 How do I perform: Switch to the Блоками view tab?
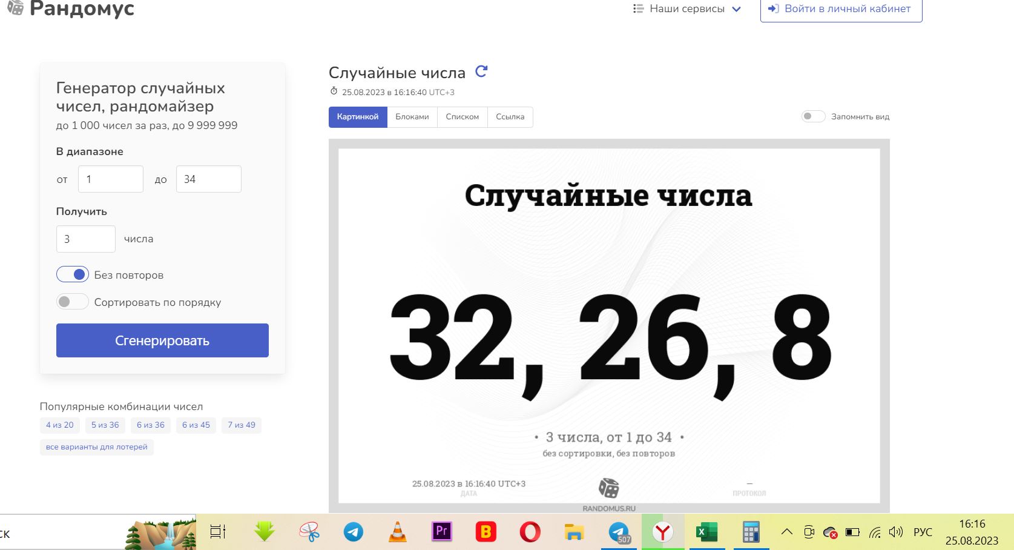(x=412, y=117)
